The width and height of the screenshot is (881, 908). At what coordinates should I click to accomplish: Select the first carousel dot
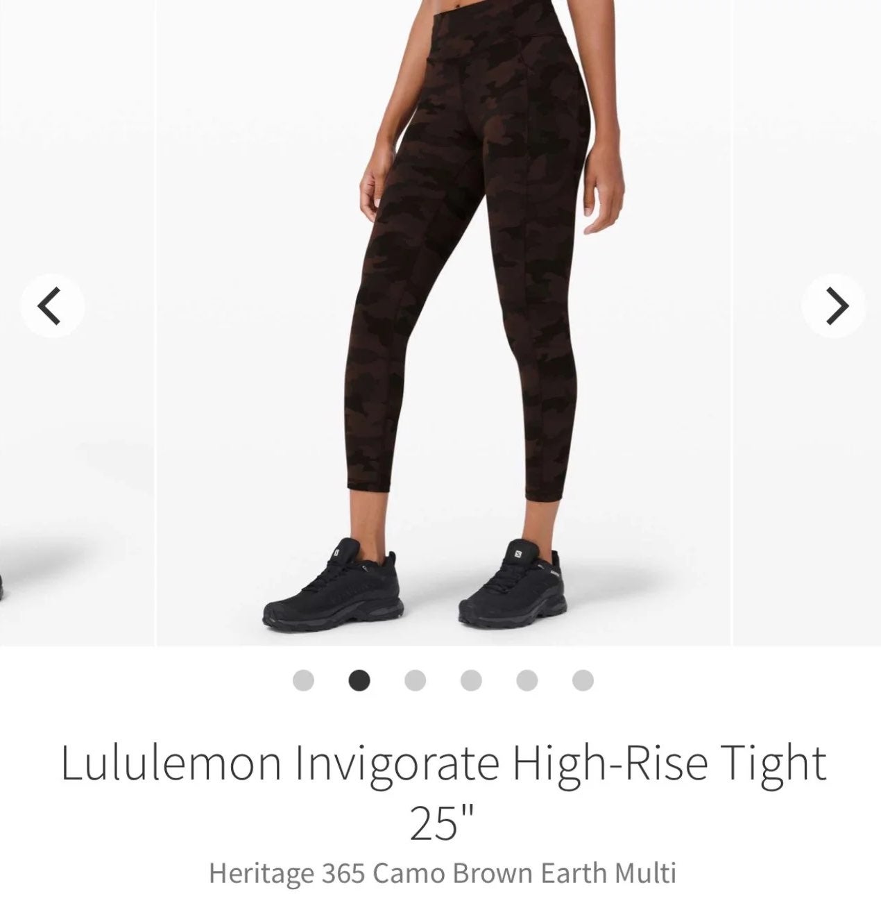(x=303, y=680)
